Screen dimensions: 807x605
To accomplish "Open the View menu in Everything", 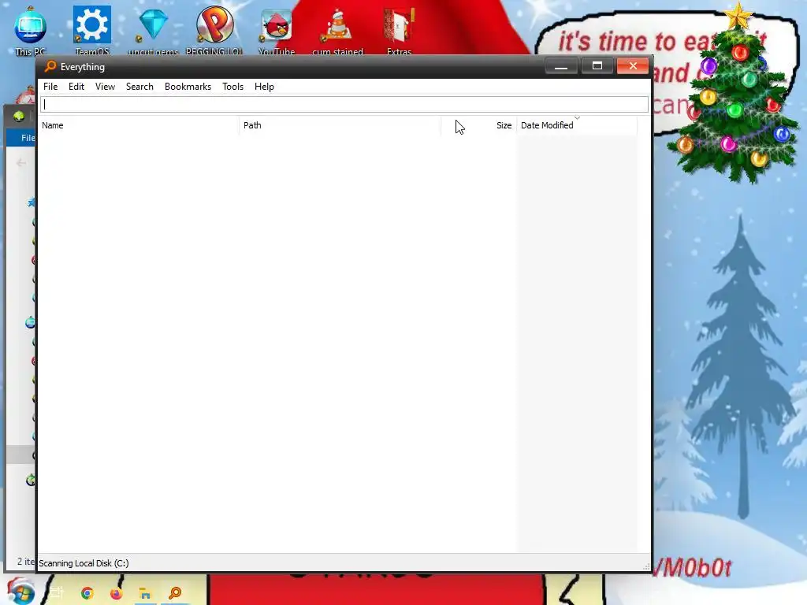I will coord(105,87).
